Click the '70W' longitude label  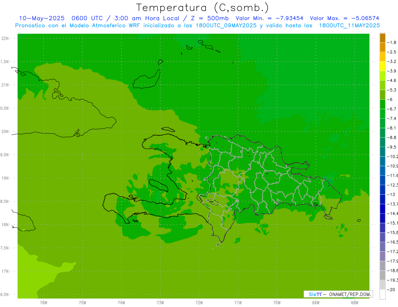point(277,302)
